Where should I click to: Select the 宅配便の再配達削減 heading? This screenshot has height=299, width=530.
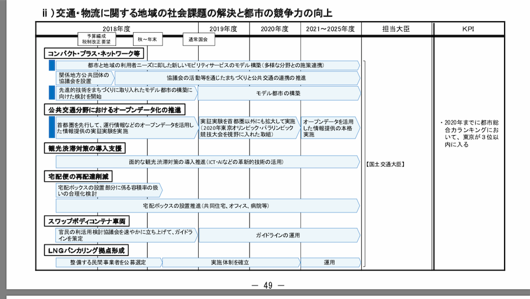point(78,176)
